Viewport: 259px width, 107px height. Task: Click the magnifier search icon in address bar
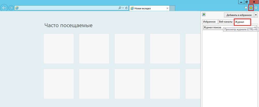tap(120, 8)
